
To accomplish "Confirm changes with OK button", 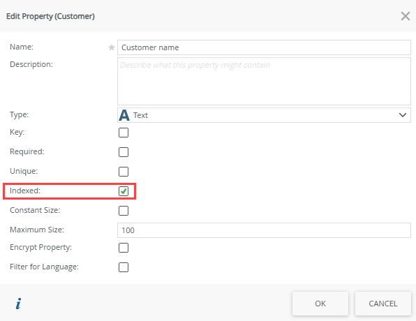I will [x=320, y=304].
